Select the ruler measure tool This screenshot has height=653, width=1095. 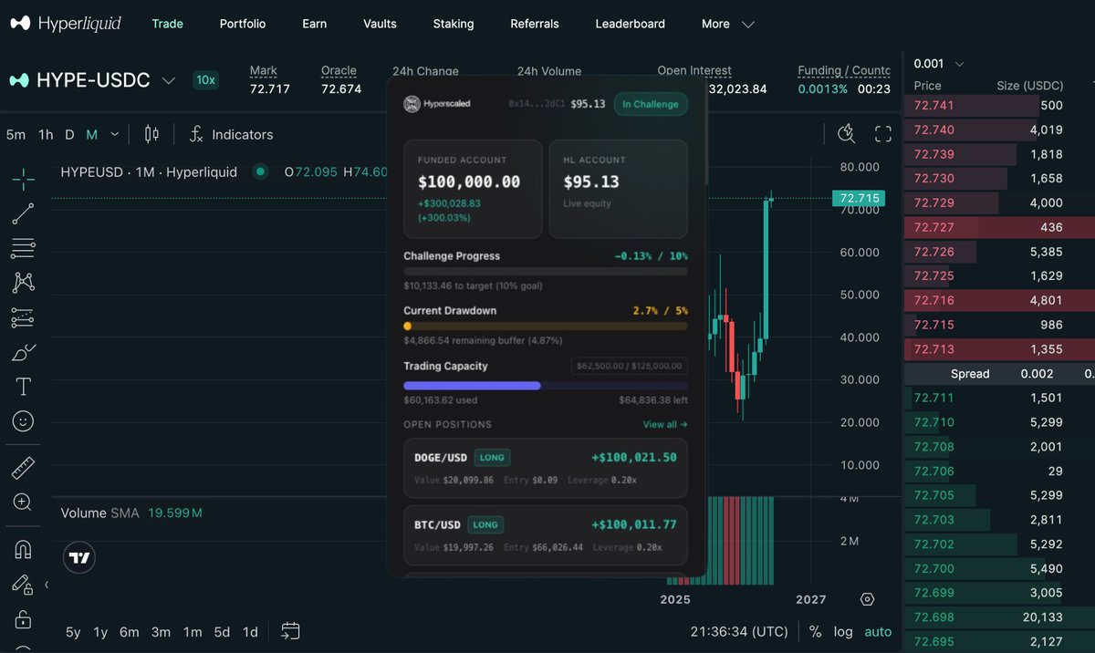click(x=24, y=468)
